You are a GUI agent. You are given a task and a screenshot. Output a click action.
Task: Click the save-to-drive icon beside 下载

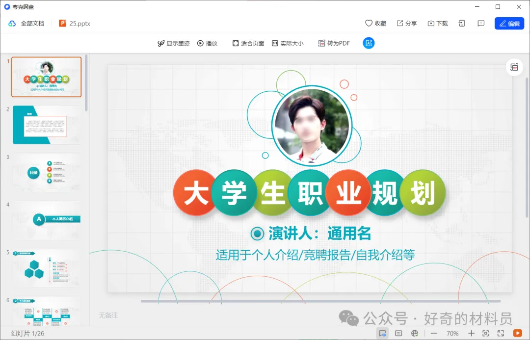click(x=462, y=24)
